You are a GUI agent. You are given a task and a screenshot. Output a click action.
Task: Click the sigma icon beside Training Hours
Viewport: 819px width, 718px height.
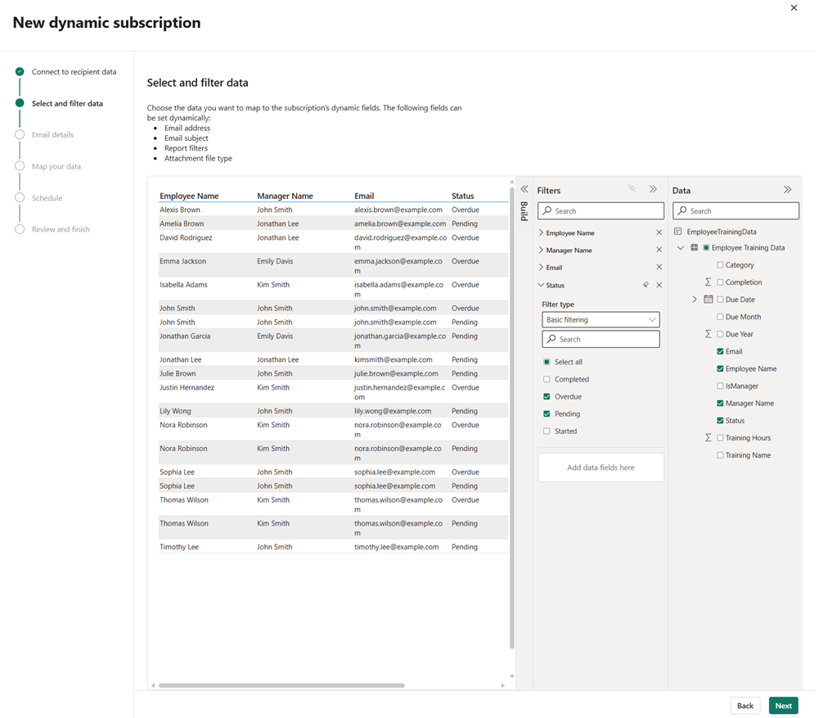[709, 437]
